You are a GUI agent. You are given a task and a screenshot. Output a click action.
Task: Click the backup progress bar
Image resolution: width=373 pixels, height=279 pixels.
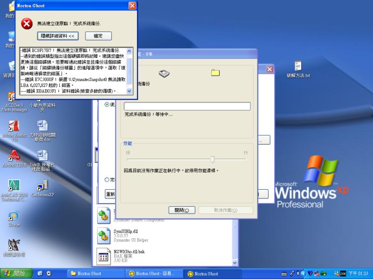tap(187, 106)
